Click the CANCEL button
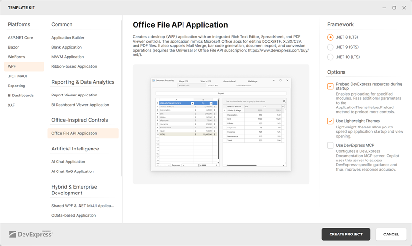The height and width of the screenshot is (246, 412). click(391, 234)
